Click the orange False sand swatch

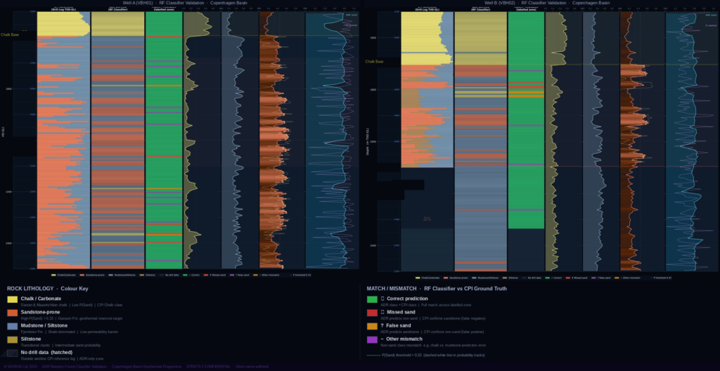click(x=372, y=326)
